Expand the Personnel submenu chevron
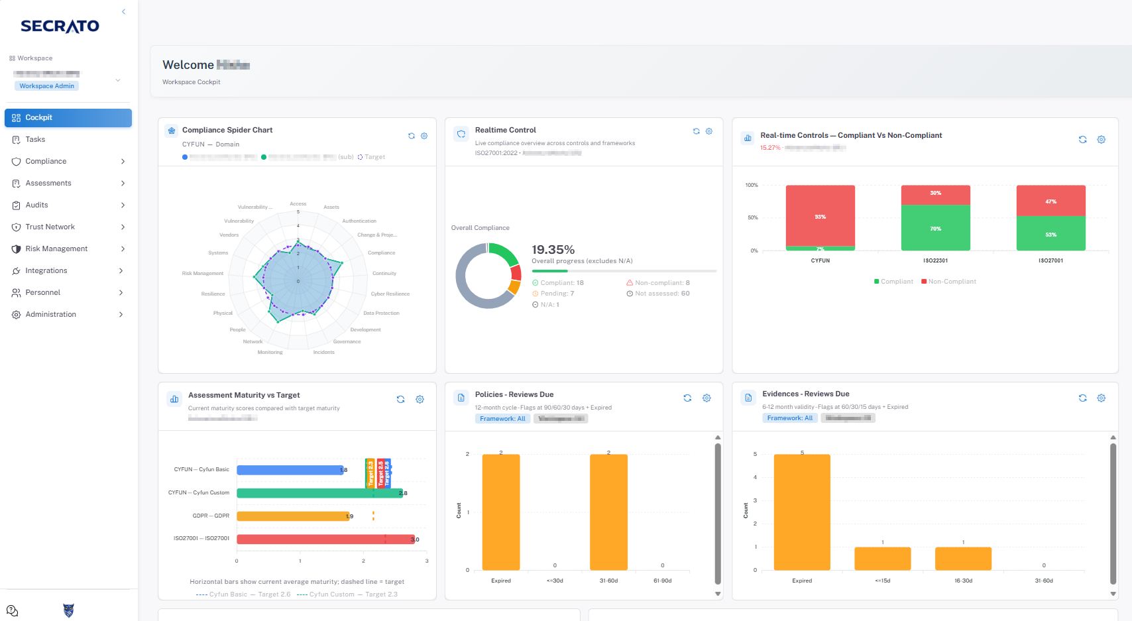 click(x=121, y=292)
